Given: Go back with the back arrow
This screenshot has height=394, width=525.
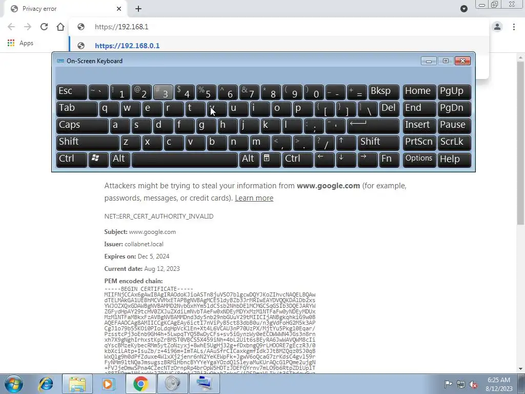Looking at the screenshot, I should click(11, 27).
